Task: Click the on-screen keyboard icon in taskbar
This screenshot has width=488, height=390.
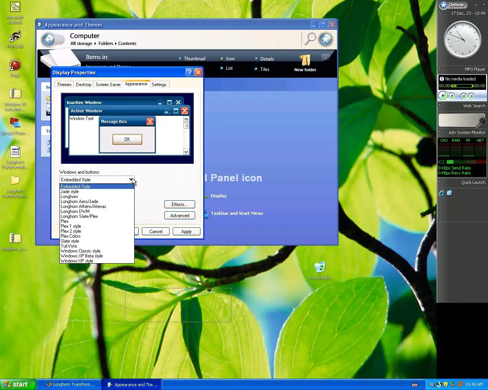Action: (415, 385)
